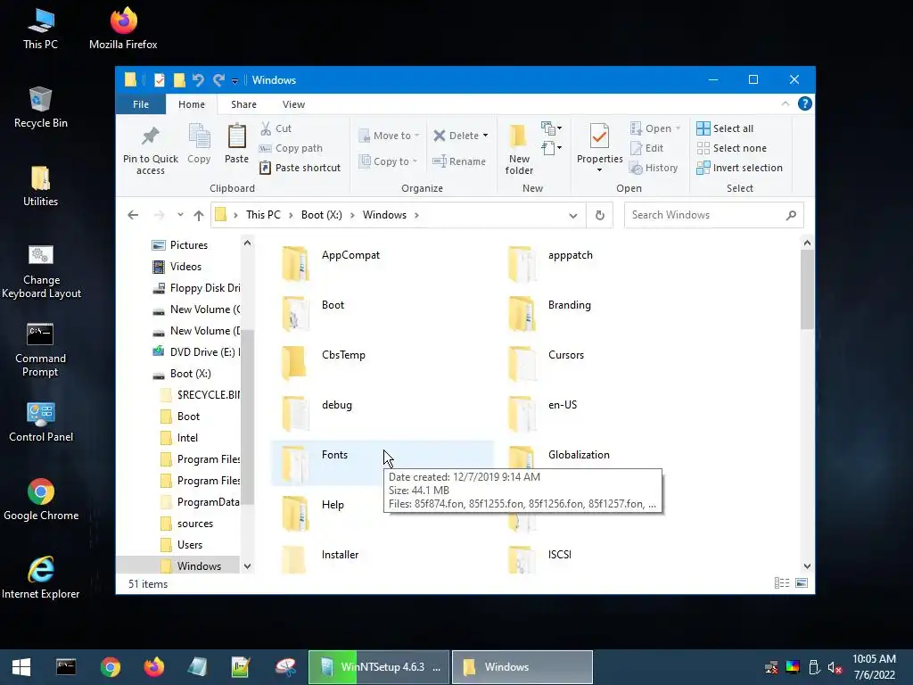
Task: Click Invert selection in the ribbon
Action: pos(739,168)
